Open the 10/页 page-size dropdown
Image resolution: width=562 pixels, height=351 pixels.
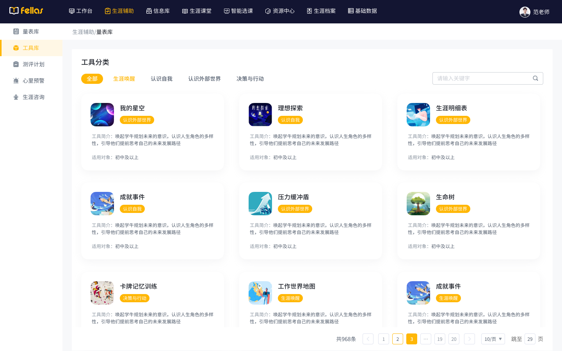click(493, 339)
